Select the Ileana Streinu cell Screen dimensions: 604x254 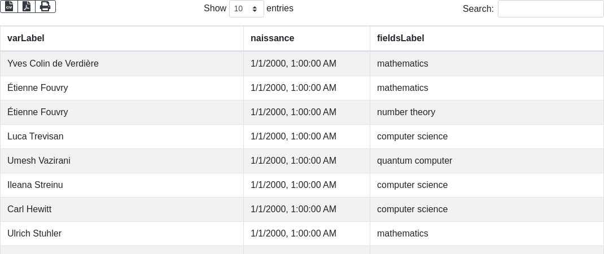(x=35, y=185)
